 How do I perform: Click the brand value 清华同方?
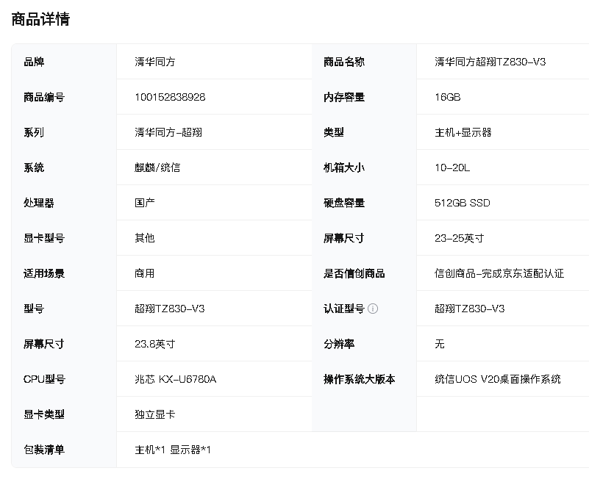[154, 62]
